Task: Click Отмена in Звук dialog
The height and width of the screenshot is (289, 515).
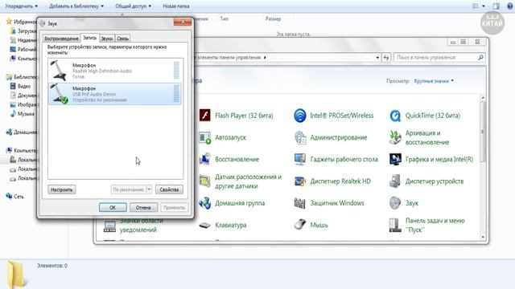Action: click(143, 207)
